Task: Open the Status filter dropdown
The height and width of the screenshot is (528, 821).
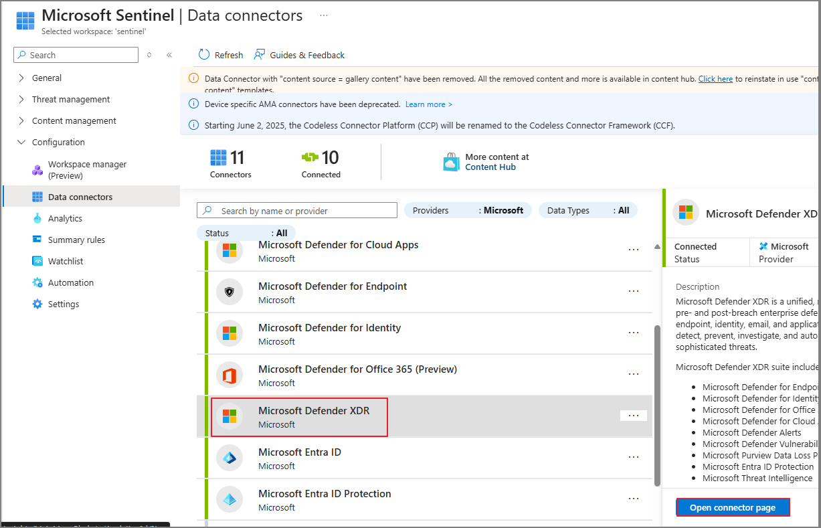Action: 246,233
